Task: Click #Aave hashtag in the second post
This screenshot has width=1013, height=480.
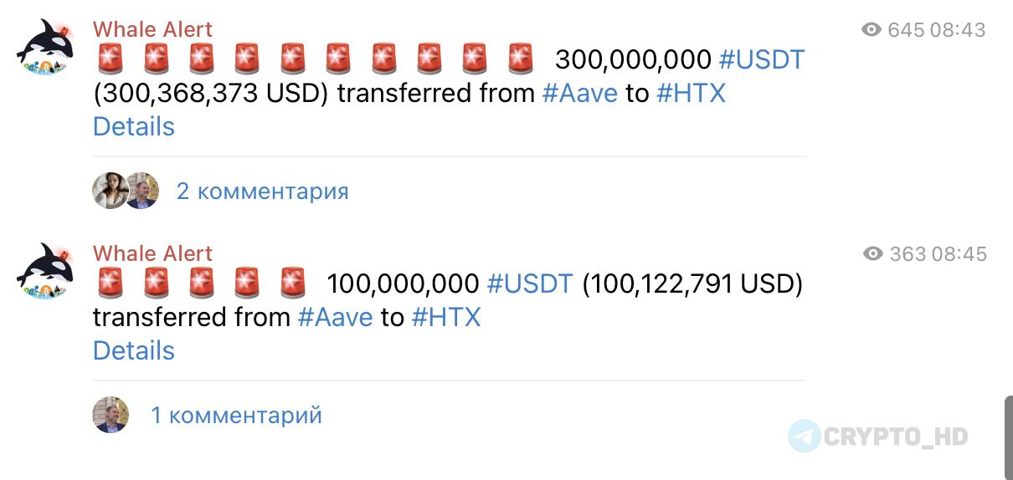Action: pyautogui.click(x=335, y=317)
